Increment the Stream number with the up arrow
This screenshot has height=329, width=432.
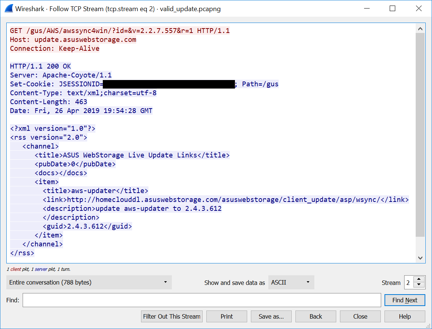pyautogui.click(x=419, y=280)
